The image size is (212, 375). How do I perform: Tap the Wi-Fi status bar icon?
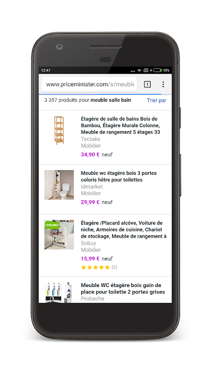click(139, 70)
